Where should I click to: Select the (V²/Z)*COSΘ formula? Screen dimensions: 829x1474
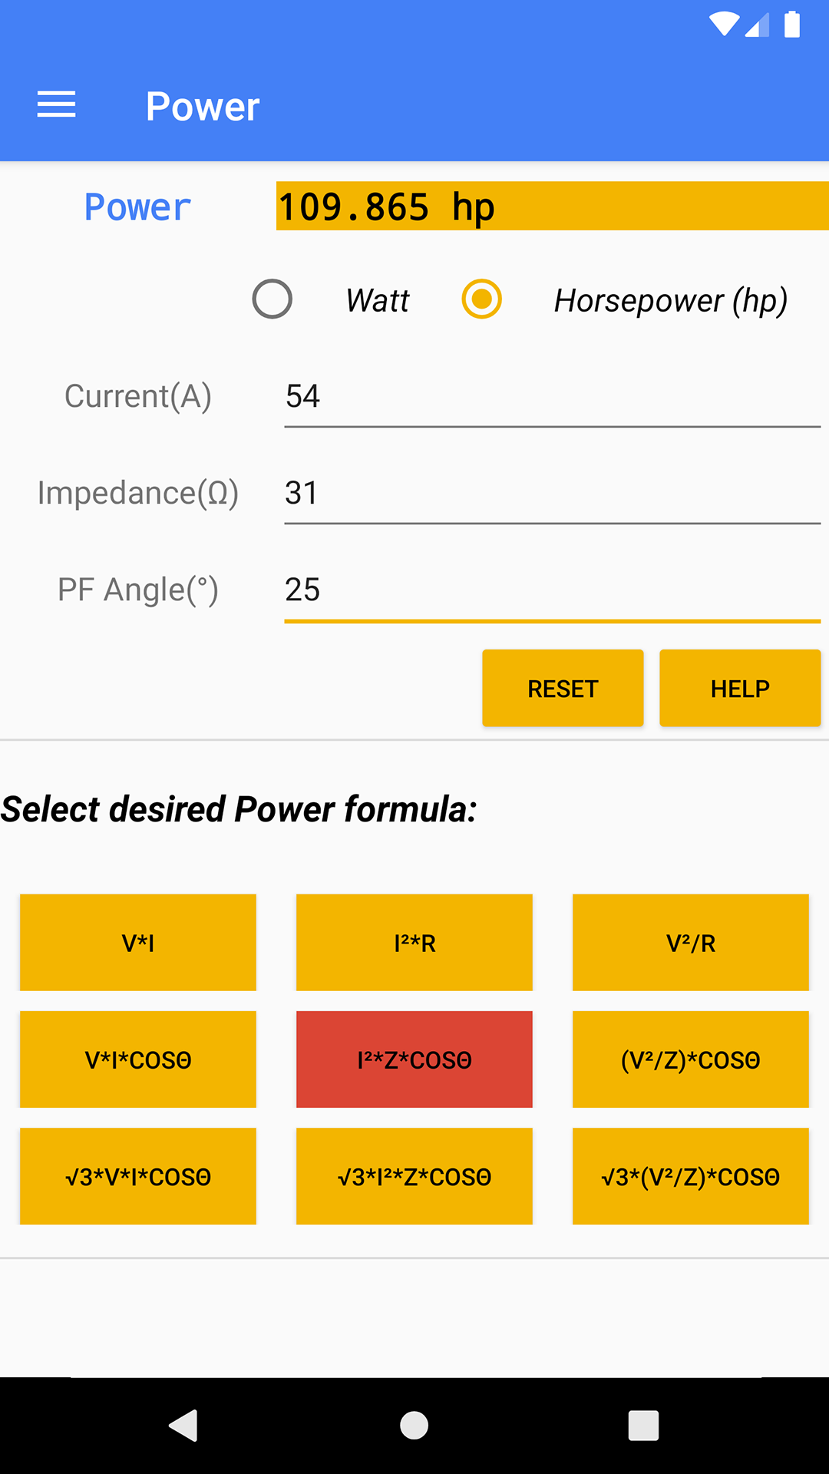(x=690, y=1059)
